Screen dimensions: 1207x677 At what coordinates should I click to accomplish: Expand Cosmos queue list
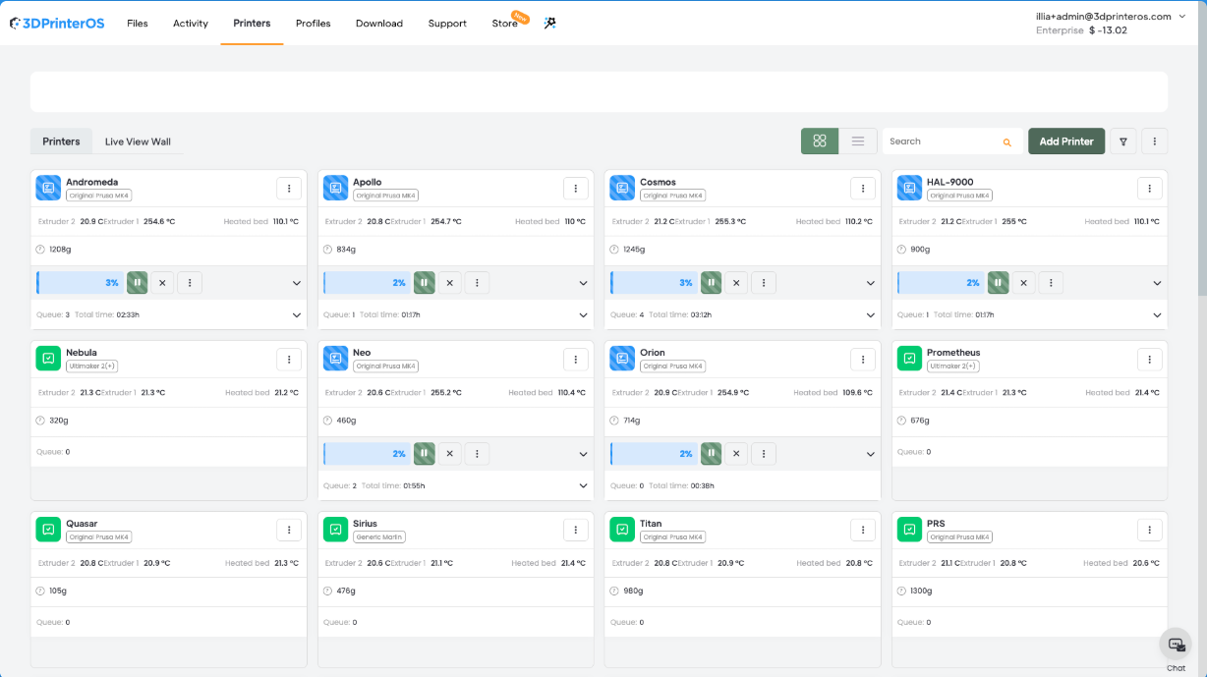(x=871, y=315)
